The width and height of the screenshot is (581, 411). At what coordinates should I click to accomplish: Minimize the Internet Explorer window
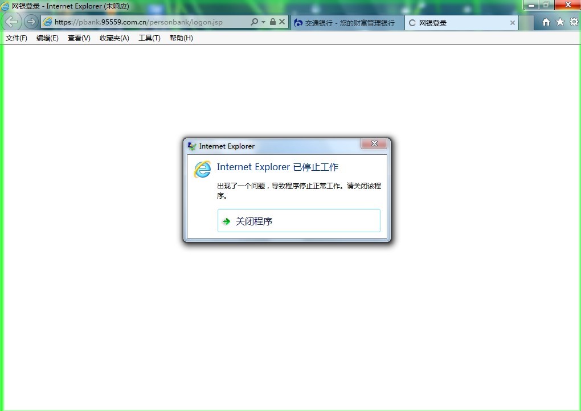point(531,5)
